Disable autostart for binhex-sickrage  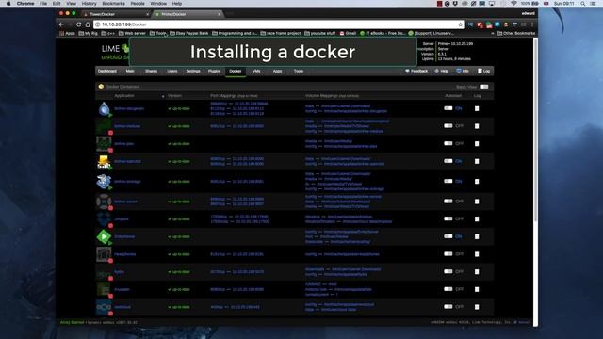click(448, 181)
